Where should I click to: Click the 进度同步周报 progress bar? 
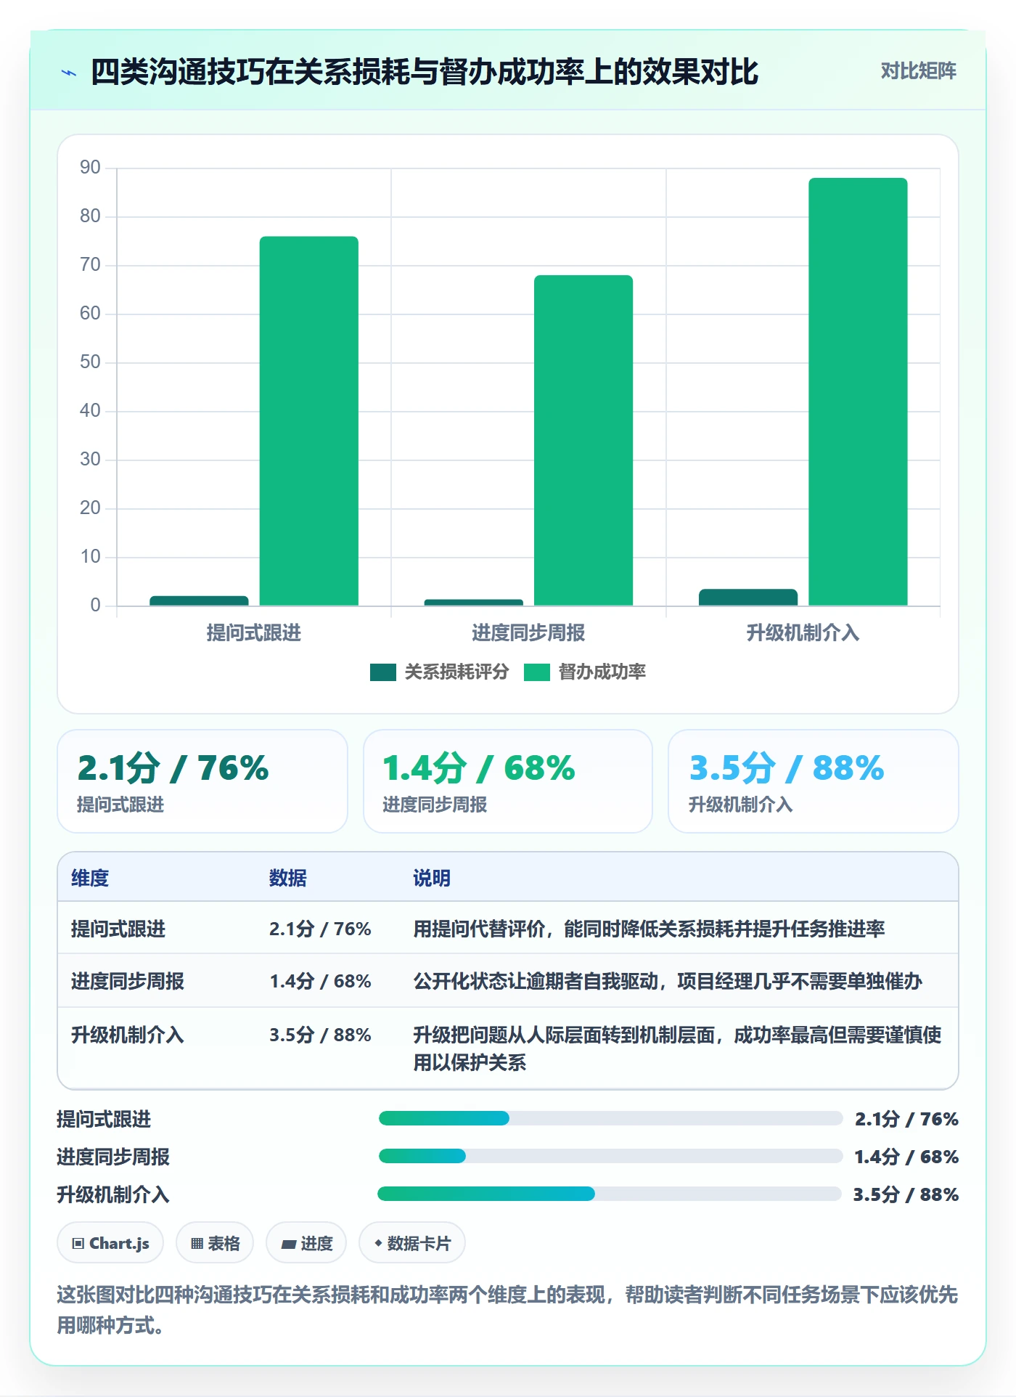point(610,1156)
